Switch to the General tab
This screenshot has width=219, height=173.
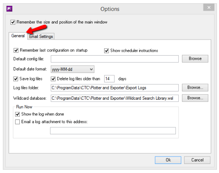pos(18,36)
